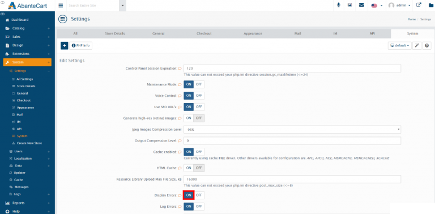Expand the Catalog sidebar menu
The image size is (435, 214).
(27, 28)
